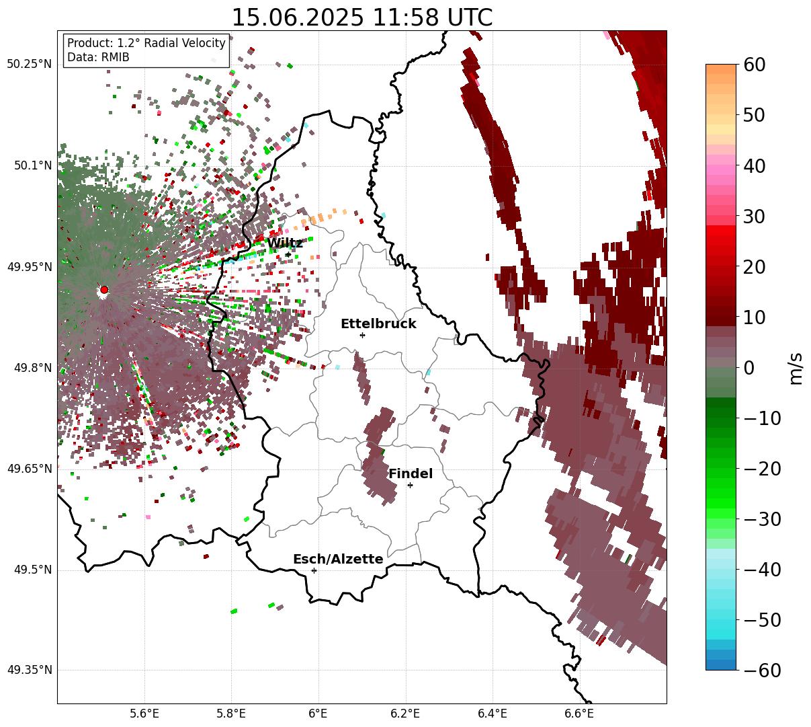
Task: Click the 50.1°N latitude label
Action: [32, 165]
